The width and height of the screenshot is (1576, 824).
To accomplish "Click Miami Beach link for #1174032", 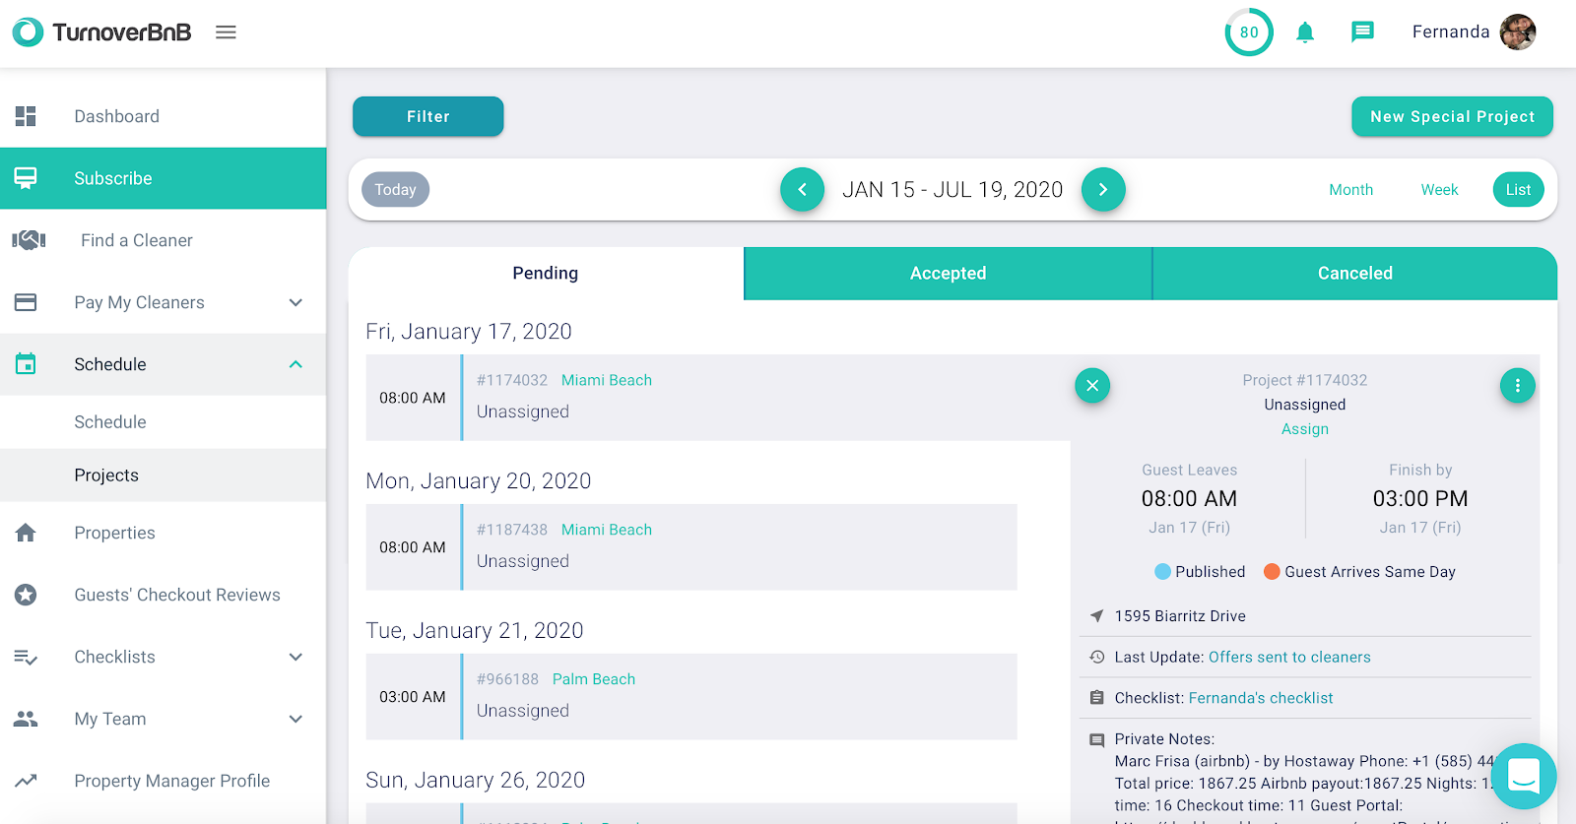I will point(607,380).
